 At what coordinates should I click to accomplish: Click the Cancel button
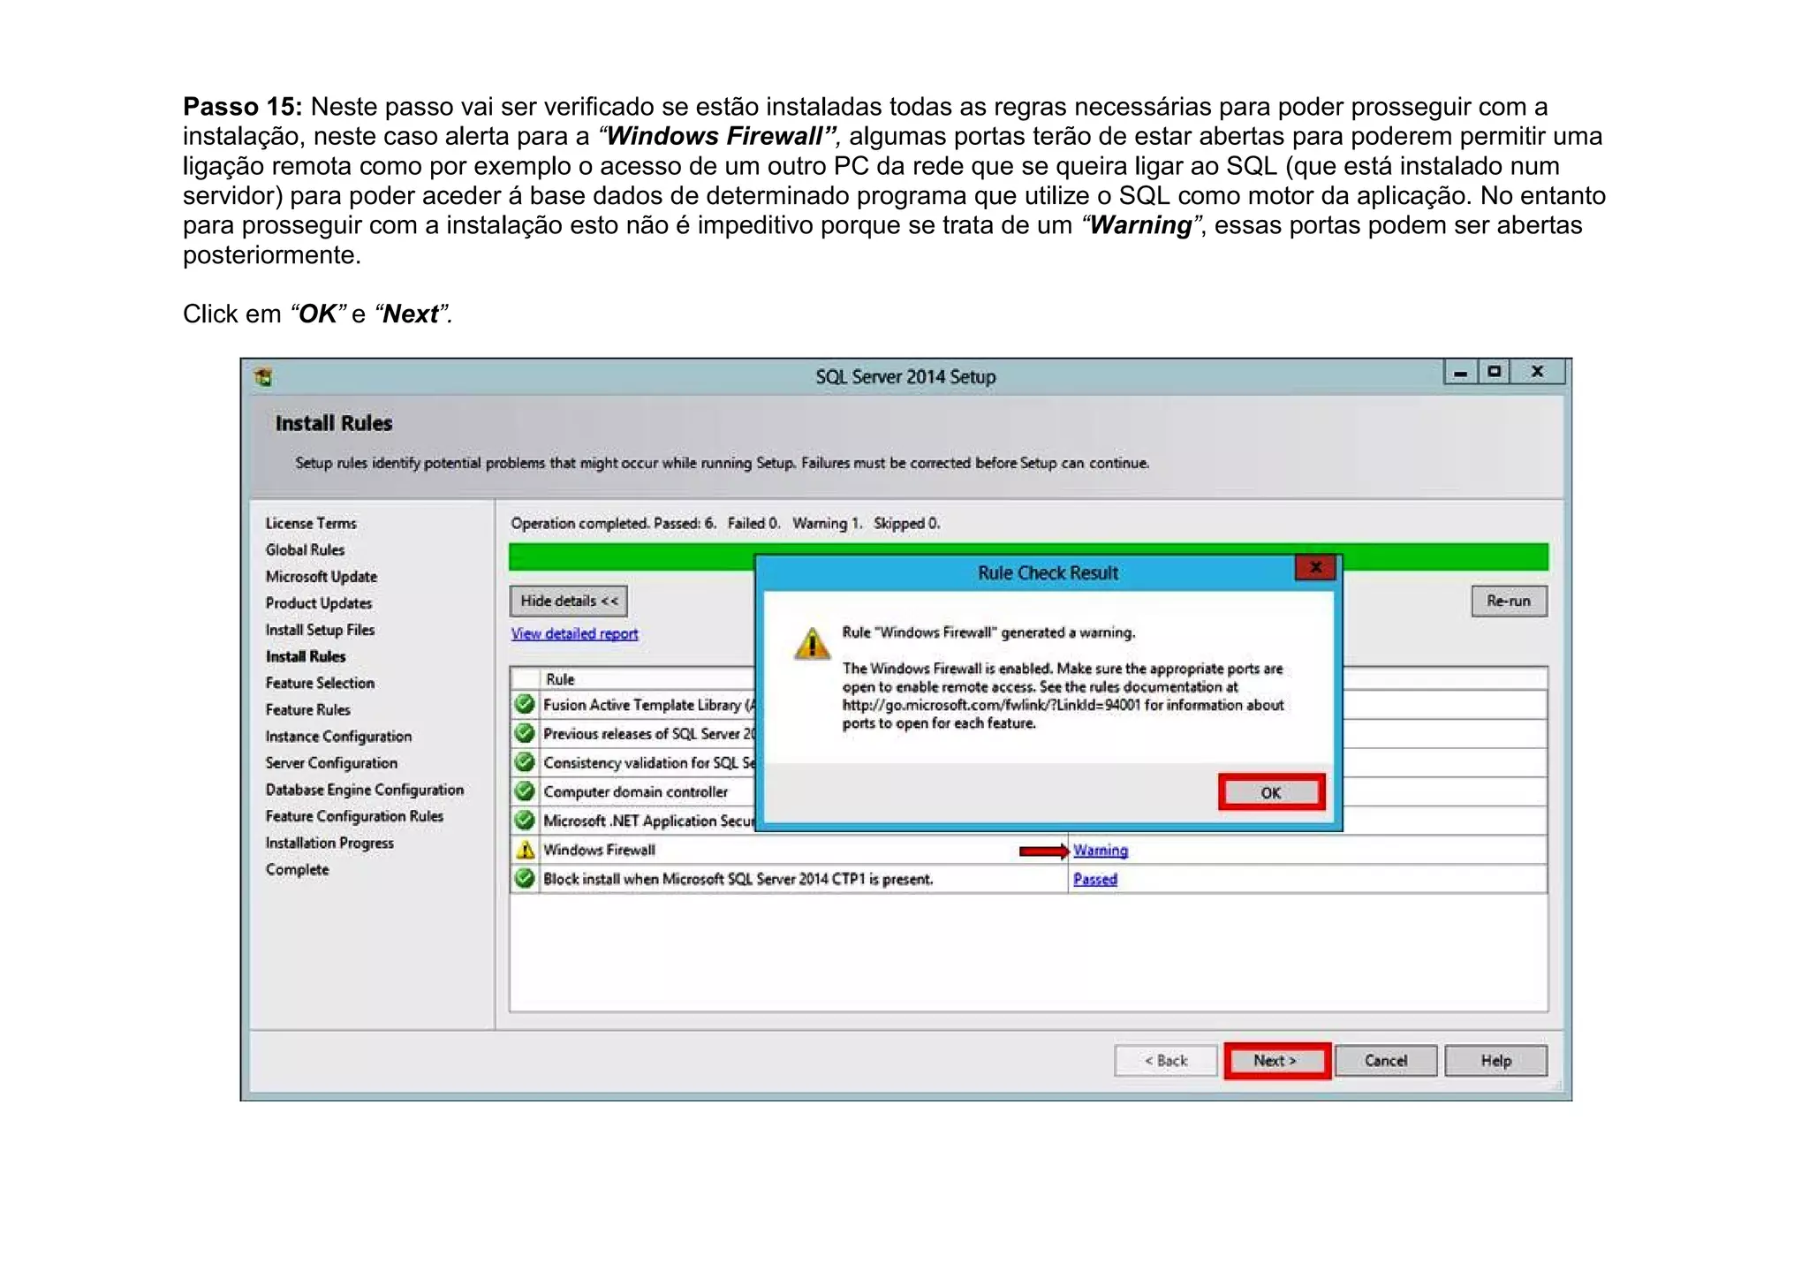(x=1386, y=1060)
